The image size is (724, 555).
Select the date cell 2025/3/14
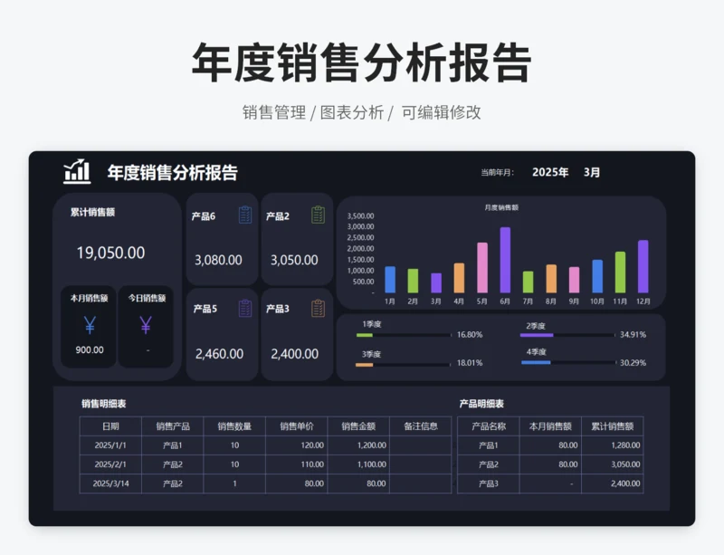[110, 483]
